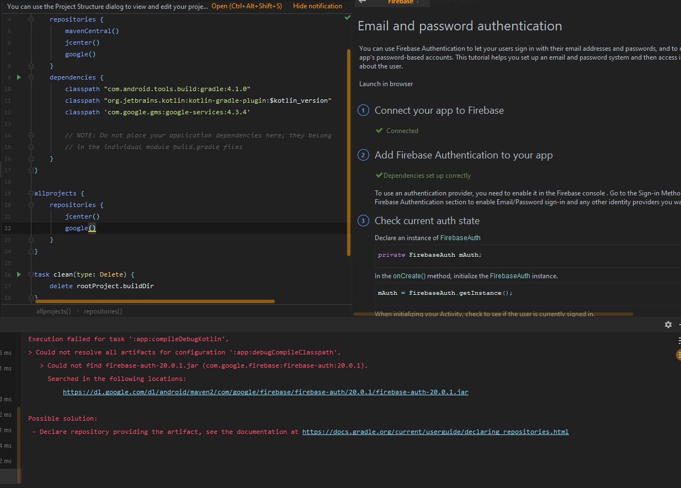Collapse allprojects repositories block at line 20
The width and height of the screenshot is (681, 488).
tap(31, 205)
